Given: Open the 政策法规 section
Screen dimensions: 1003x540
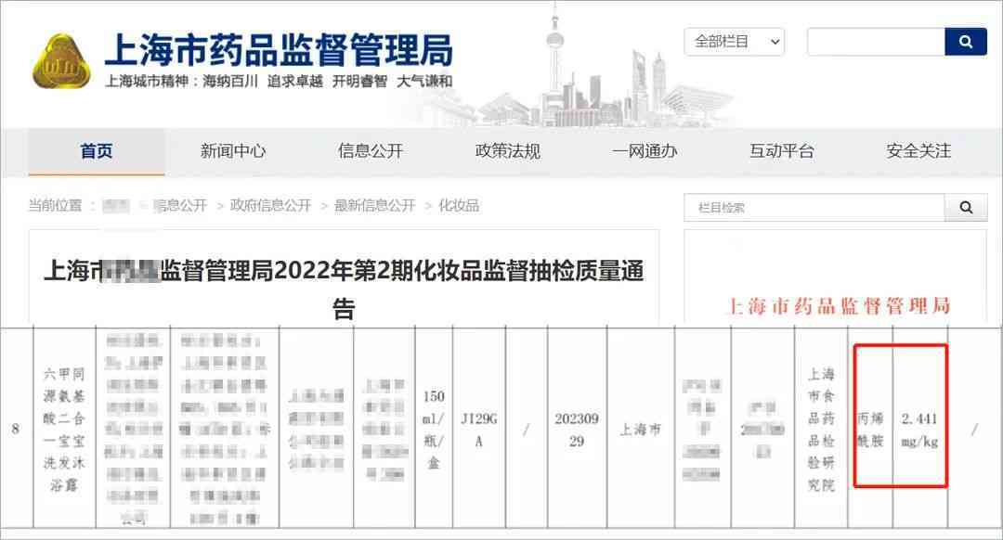Looking at the screenshot, I should point(508,151).
